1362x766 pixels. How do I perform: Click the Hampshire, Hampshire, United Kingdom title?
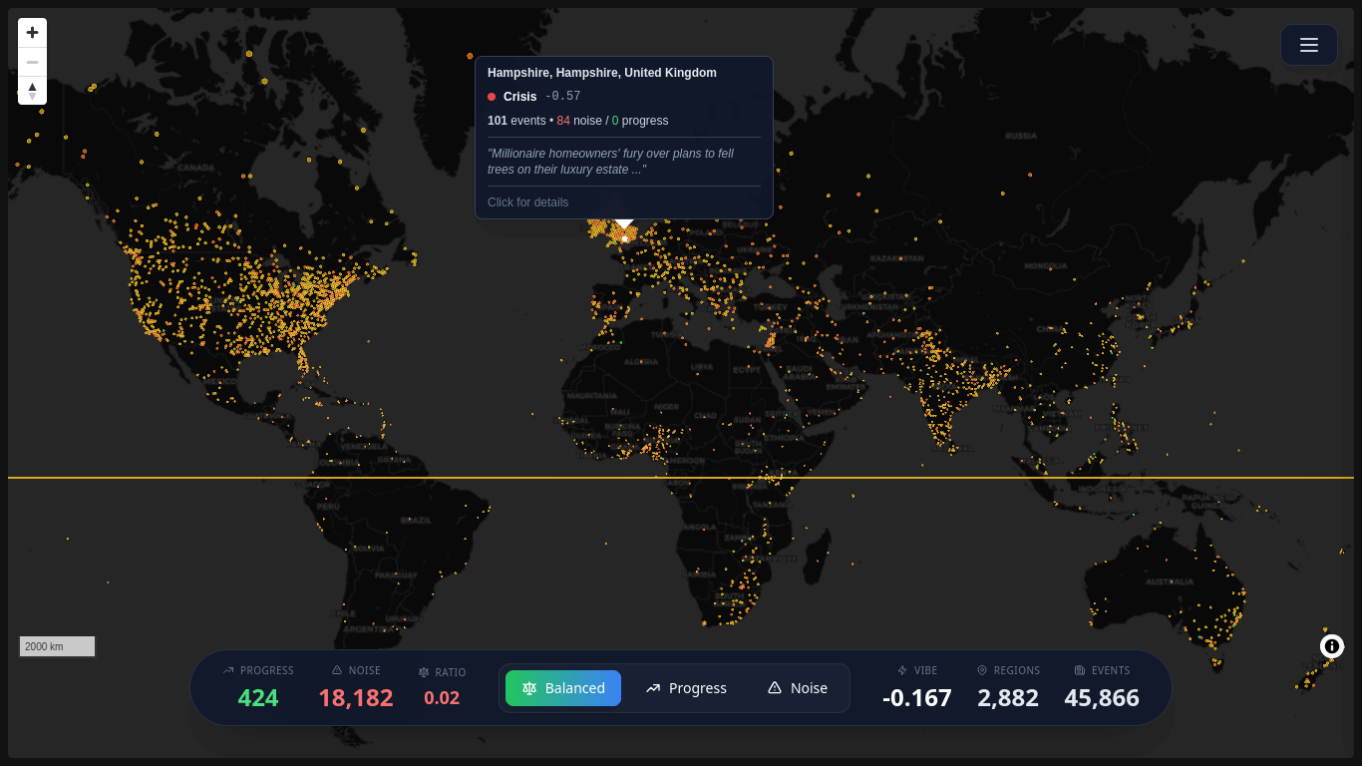coord(601,72)
